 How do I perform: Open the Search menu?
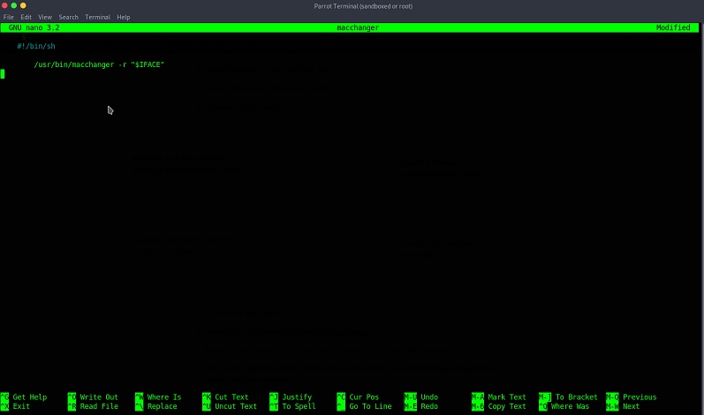68,17
